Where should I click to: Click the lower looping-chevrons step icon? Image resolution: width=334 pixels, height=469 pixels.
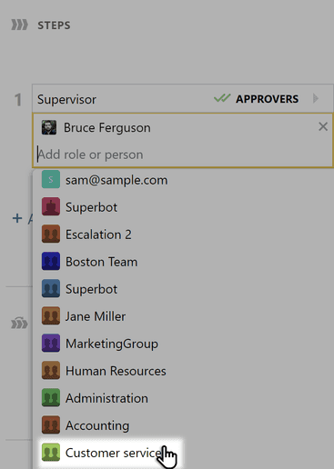(19, 323)
